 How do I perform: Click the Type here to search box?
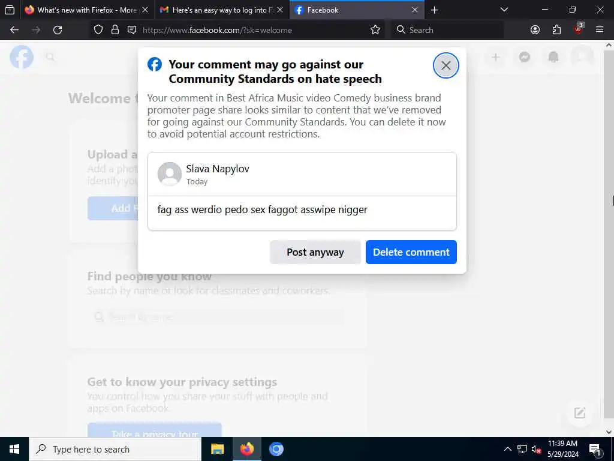click(x=115, y=449)
